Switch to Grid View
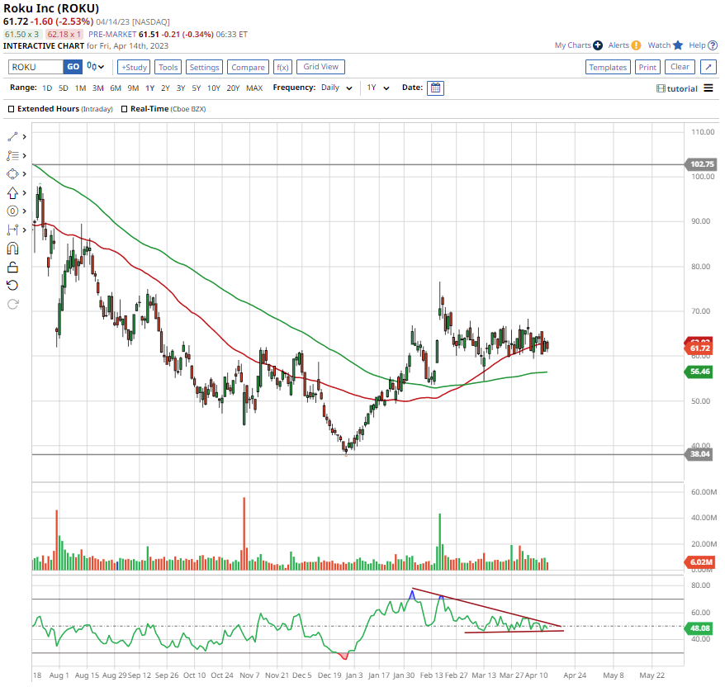 coord(320,67)
